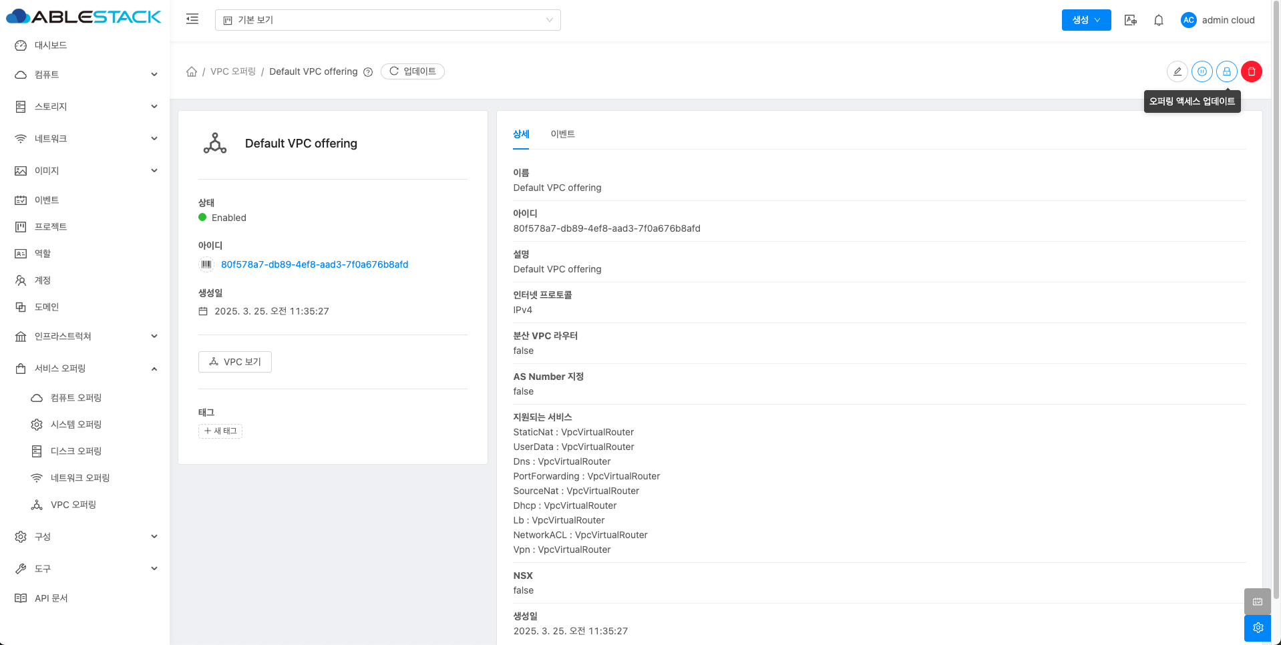Click the 업데이트 refresh button
Image resolution: width=1281 pixels, height=645 pixels.
click(413, 71)
